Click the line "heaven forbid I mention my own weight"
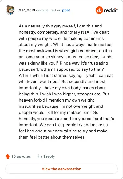The height and width of the screenshot is (179, 123). tap(56, 100)
